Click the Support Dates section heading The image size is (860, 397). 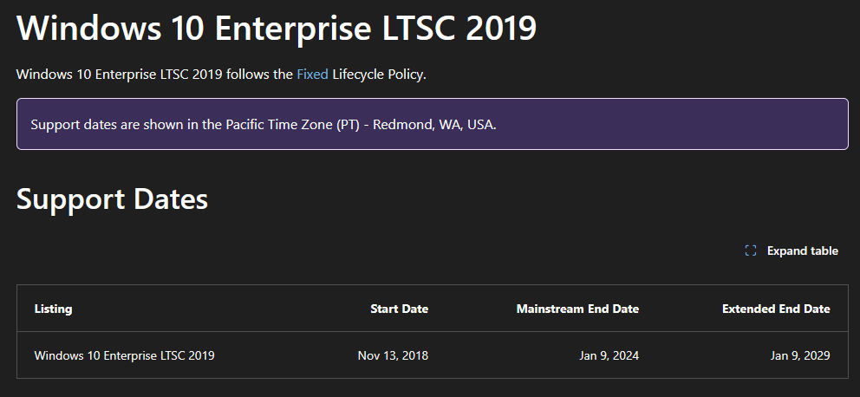pos(112,199)
